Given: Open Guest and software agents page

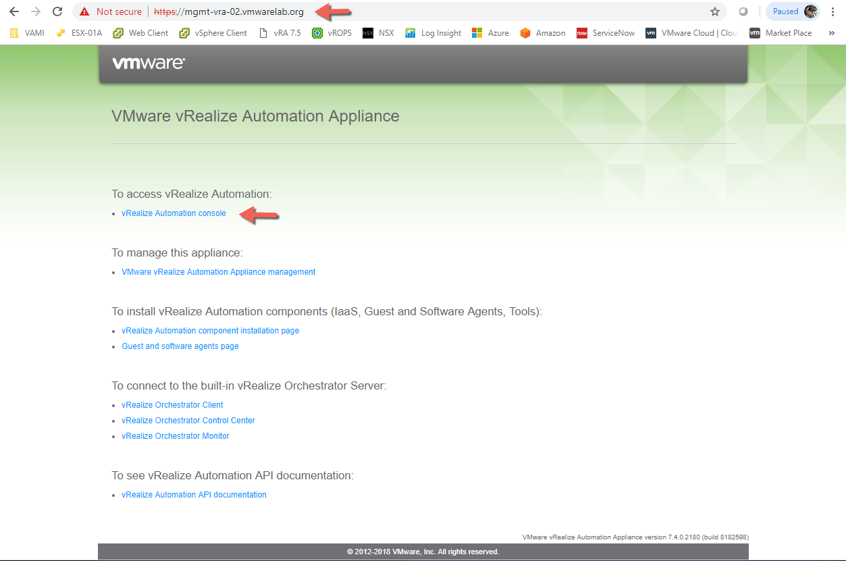Looking at the screenshot, I should point(180,346).
